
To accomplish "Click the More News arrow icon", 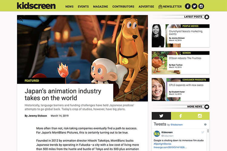I will click(207, 107).
